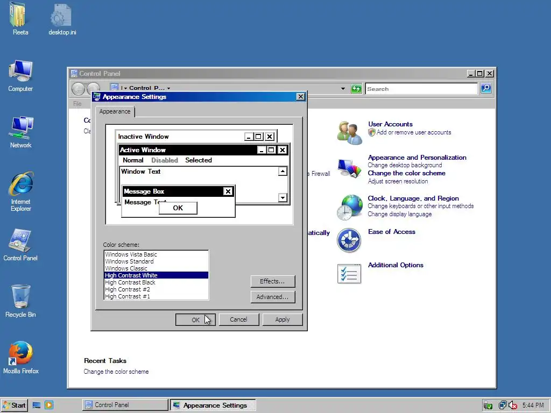Image resolution: width=551 pixels, height=413 pixels.
Task: Click Change keyboards or other input methods
Action: point(420,206)
